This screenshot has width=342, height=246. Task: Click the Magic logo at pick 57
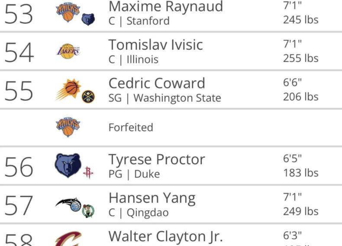(68, 204)
